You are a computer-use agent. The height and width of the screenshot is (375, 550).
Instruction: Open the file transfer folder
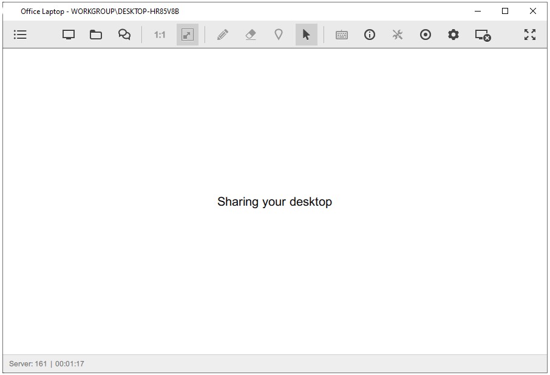pyautogui.click(x=96, y=35)
